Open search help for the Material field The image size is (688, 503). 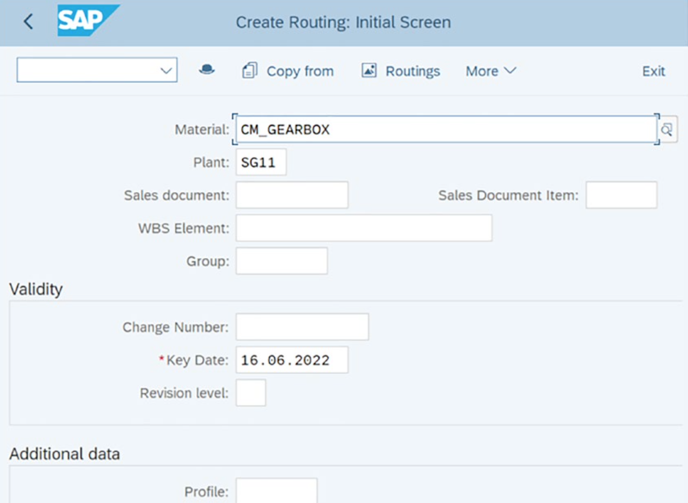pyautogui.click(x=668, y=129)
